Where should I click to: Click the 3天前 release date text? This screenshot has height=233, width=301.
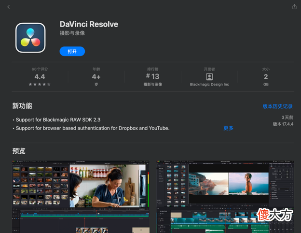pyautogui.click(x=287, y=117)
